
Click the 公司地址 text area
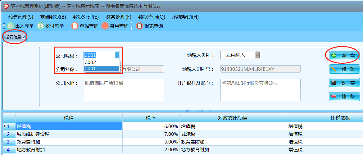point(124,90)
